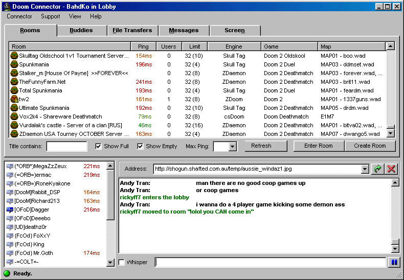Focus the chat message input field
The image size is (404, 280).
tap(271, 262)
